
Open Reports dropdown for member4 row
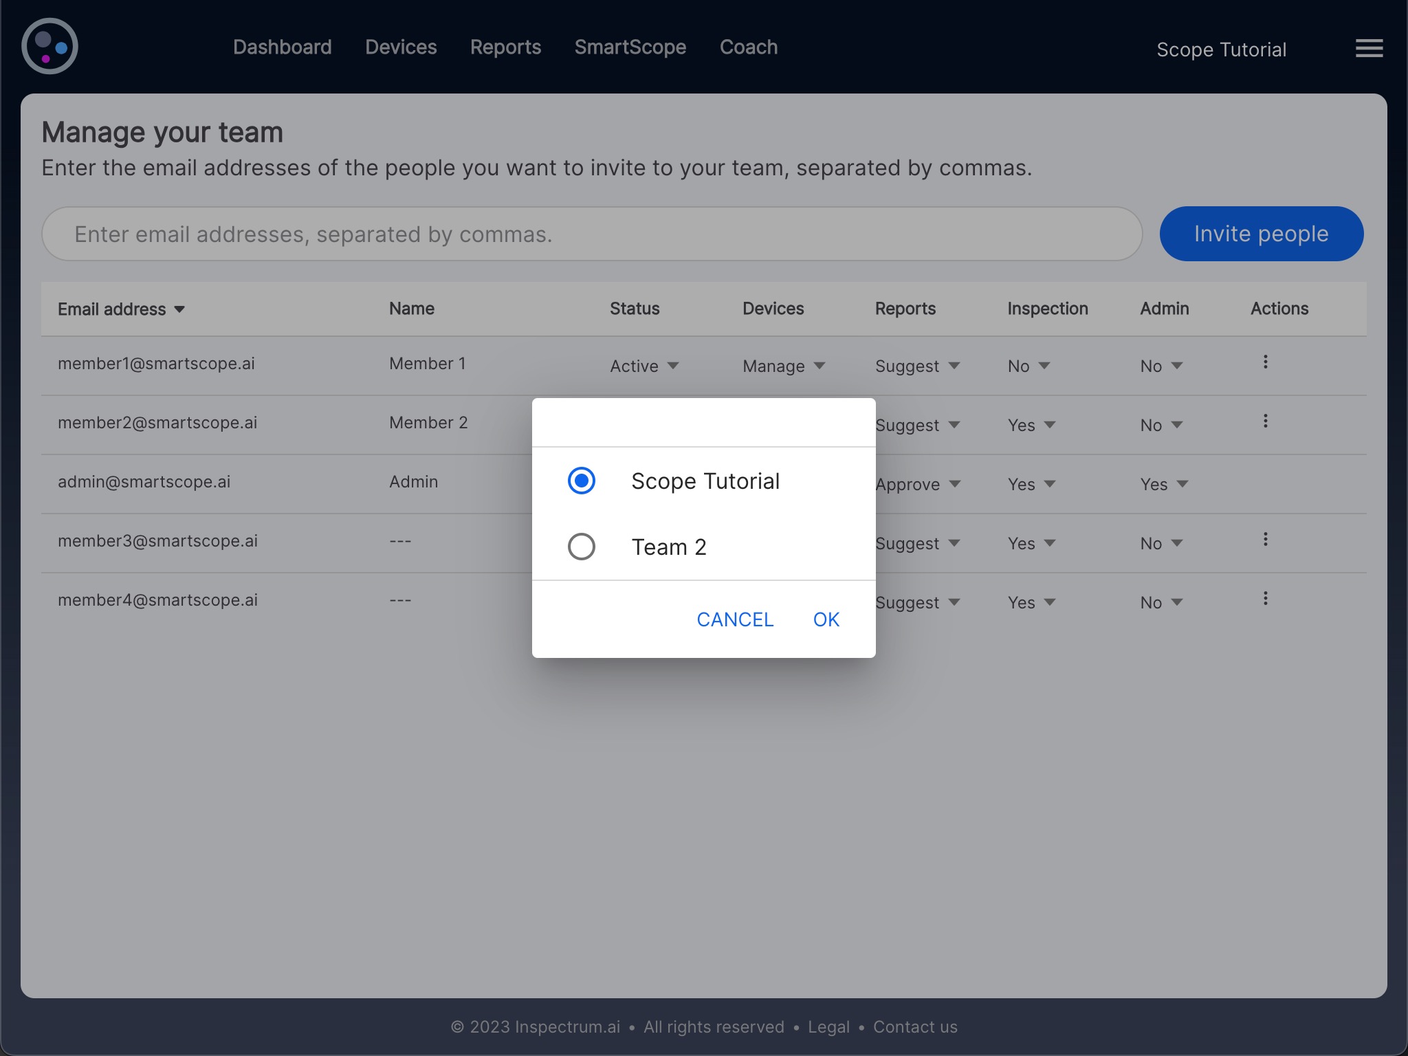click(917, 602)
